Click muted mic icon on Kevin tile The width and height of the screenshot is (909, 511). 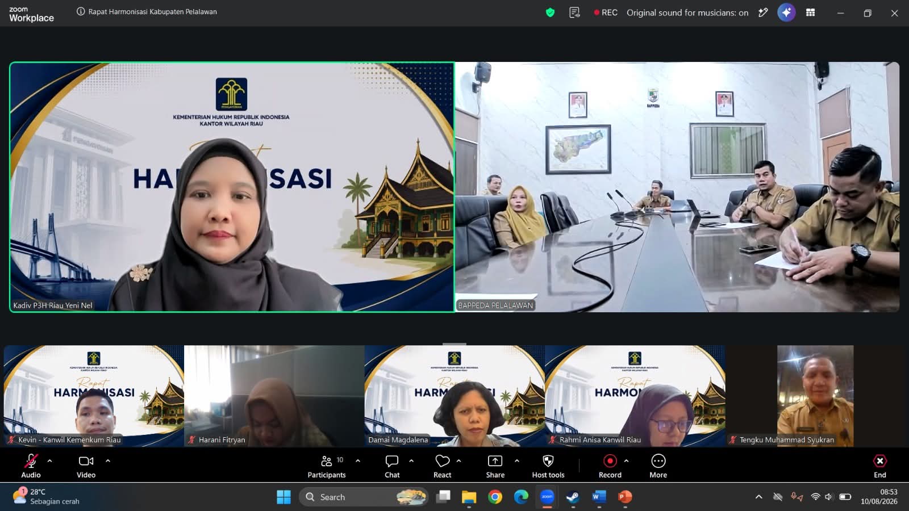(11, 439)
